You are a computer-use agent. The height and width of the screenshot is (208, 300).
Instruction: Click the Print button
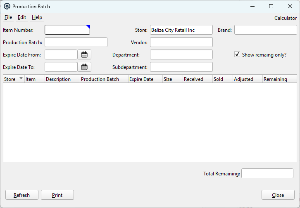point(57,195)
